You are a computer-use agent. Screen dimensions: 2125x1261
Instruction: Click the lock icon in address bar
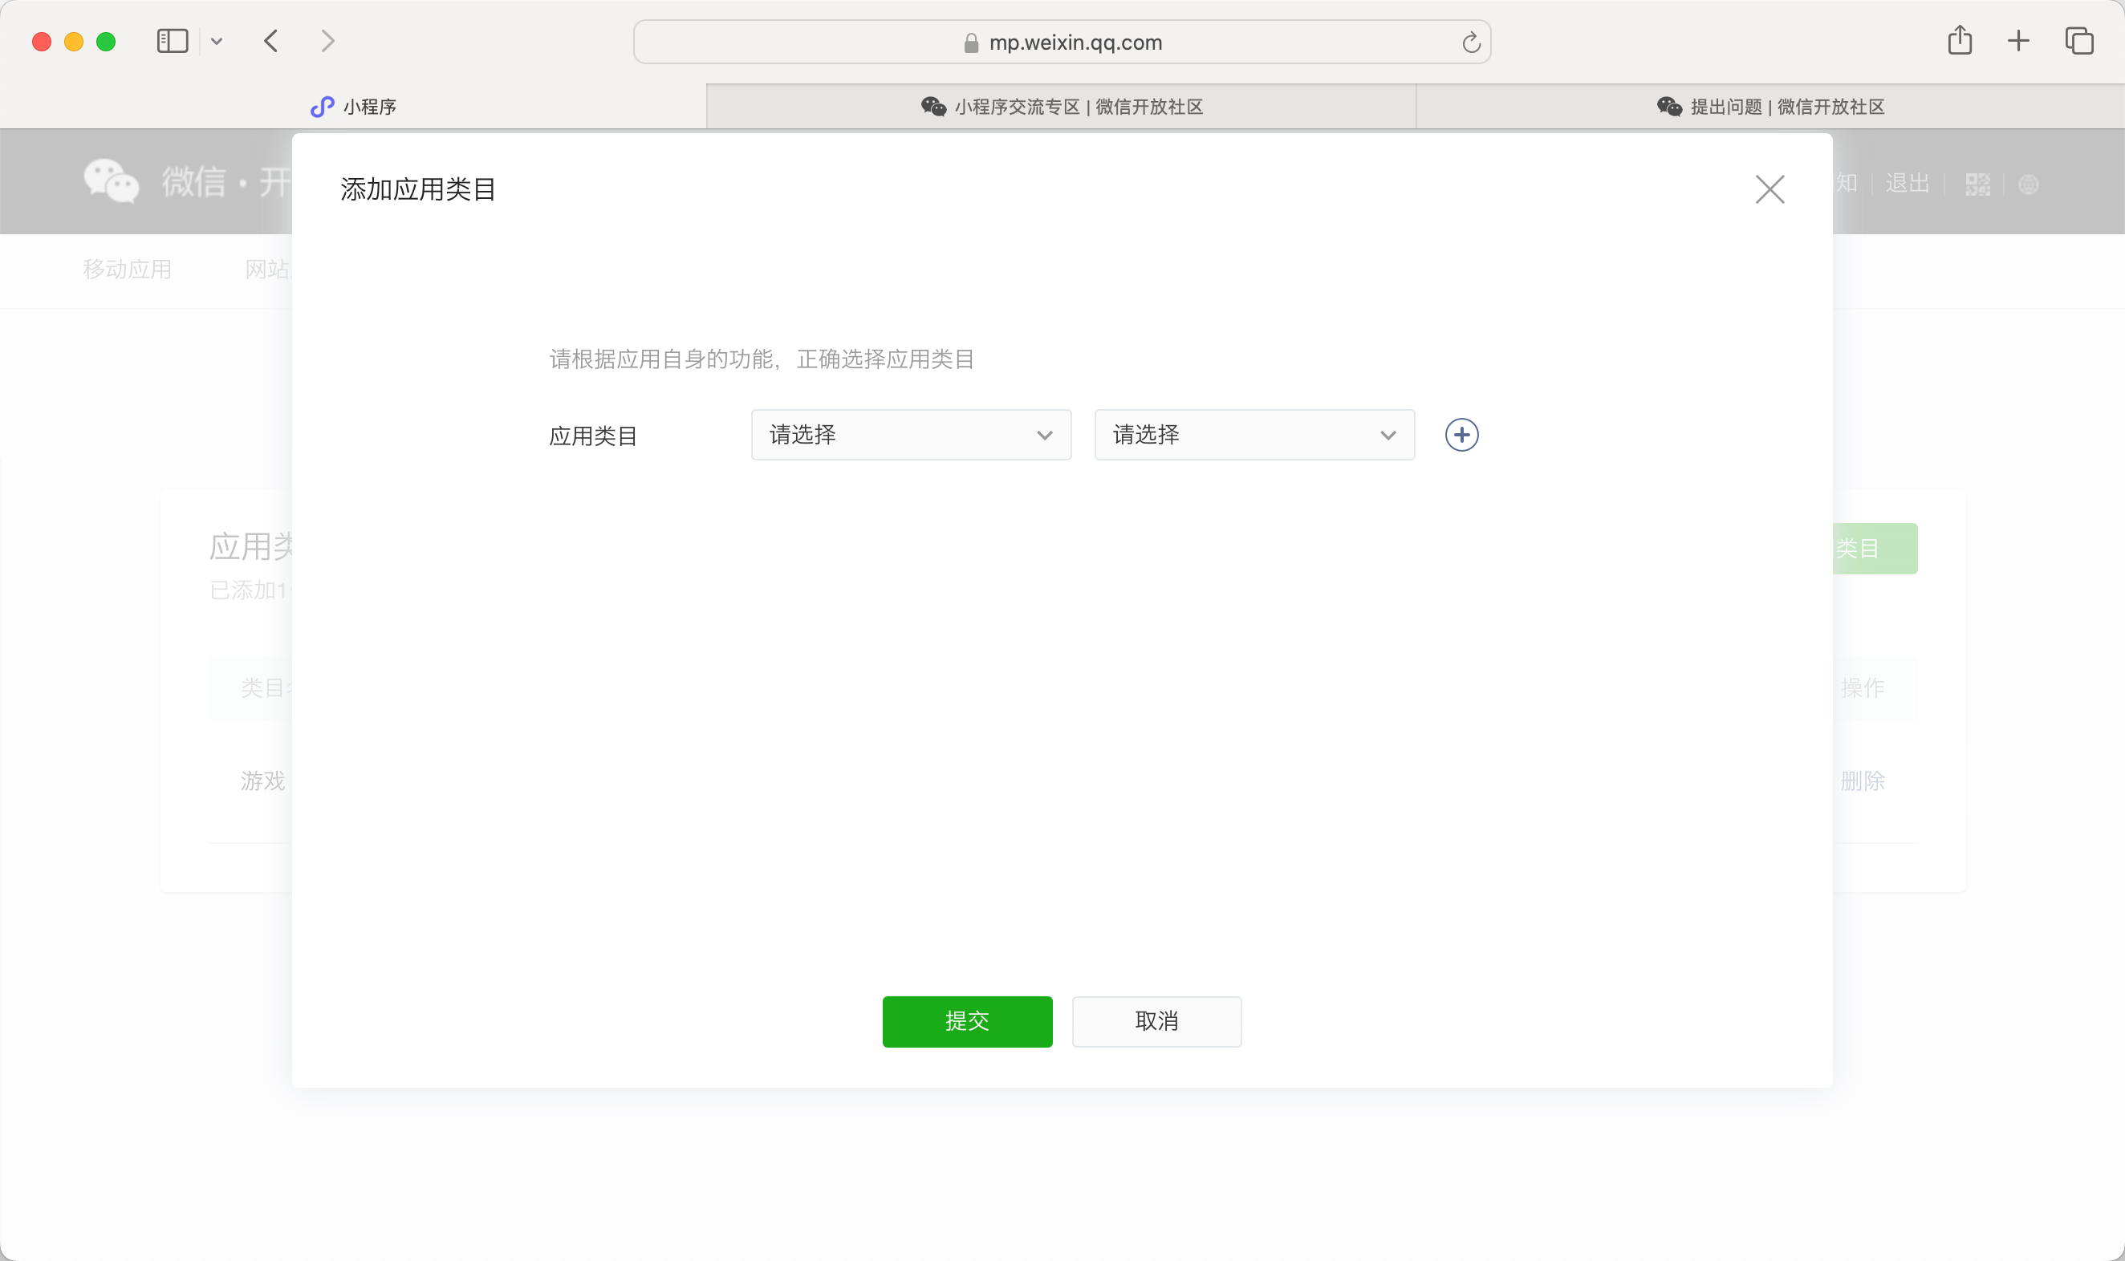click(x=971, y=43)
